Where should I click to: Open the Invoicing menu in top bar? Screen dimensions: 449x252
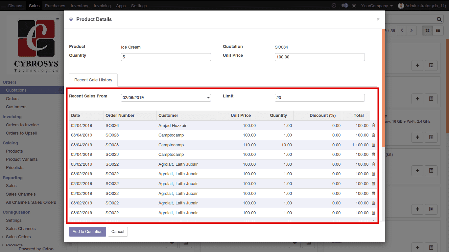point(102,6)
